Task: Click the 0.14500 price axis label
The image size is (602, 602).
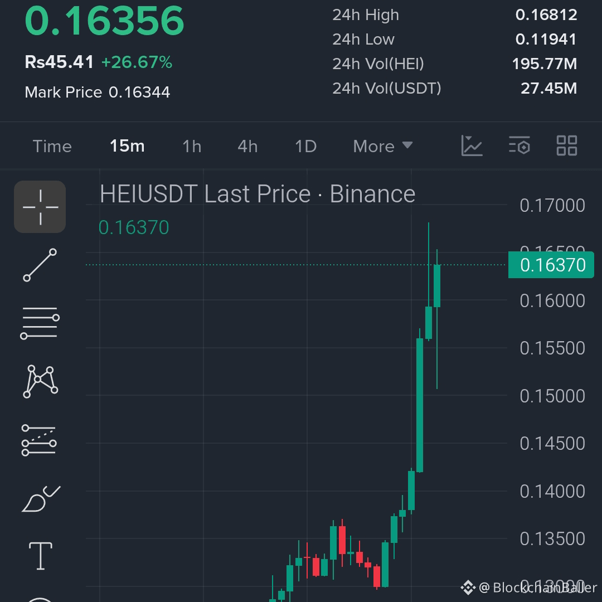Action: click(552, 444)
